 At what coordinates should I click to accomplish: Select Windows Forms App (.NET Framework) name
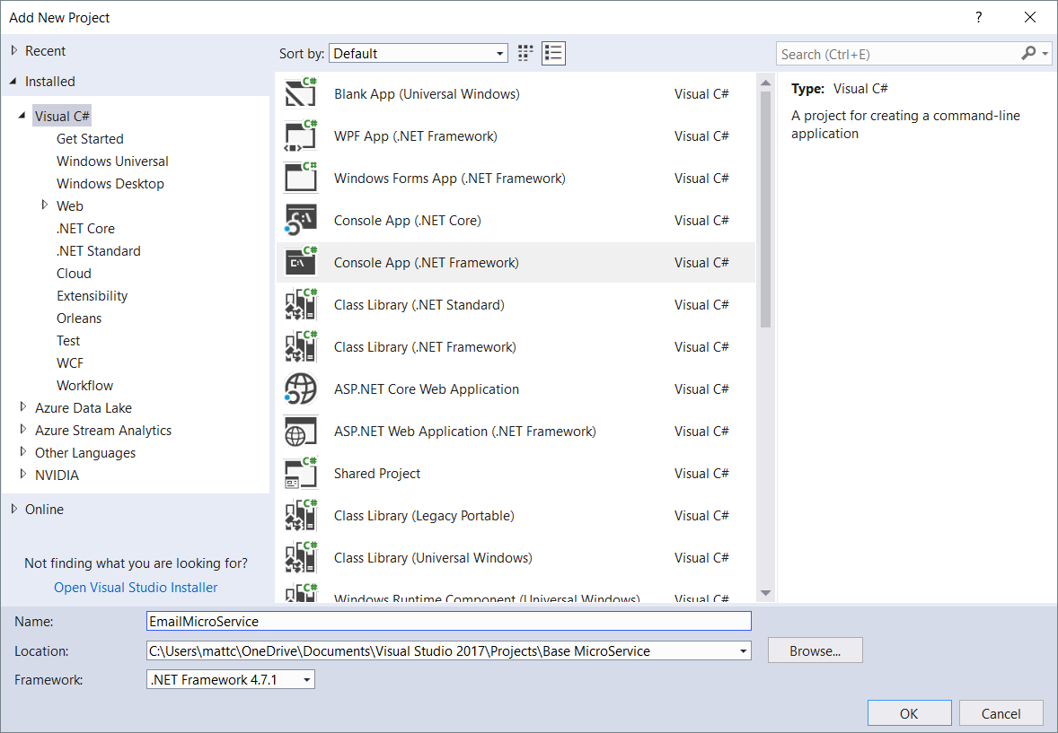click(450, 178)
